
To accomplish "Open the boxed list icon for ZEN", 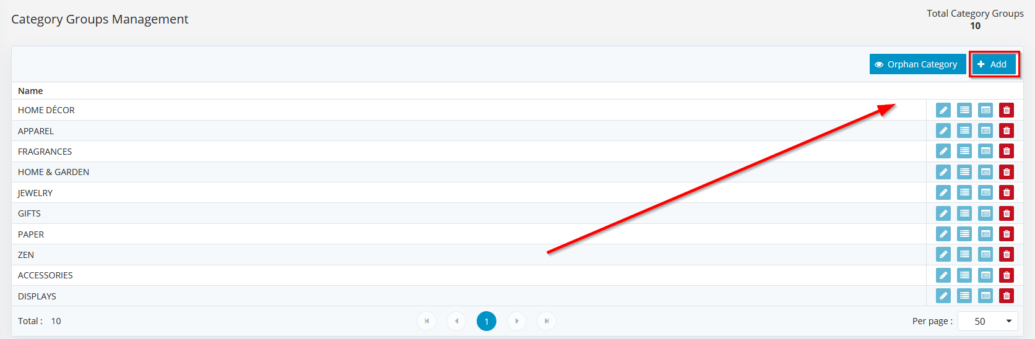I will pos(985,254).
